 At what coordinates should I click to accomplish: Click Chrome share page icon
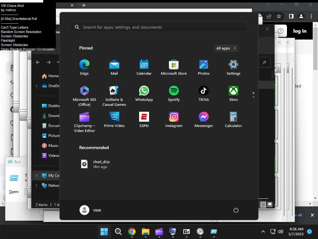coord(269,16)
